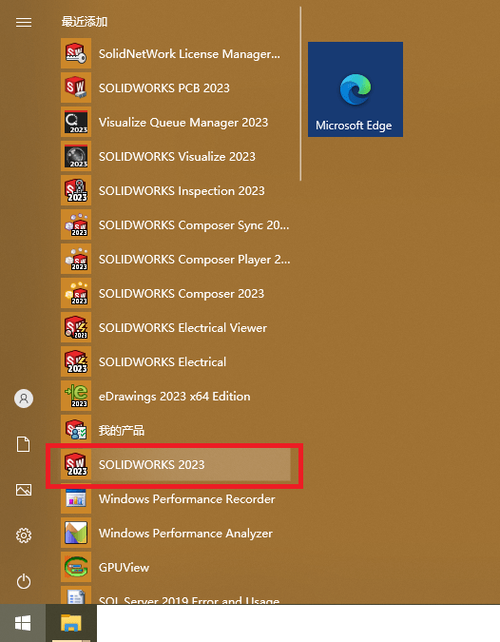The width and height of the screenshot is (500, 642).
Task: Launch eDrawings 2023 x64 Edition icon
Action: [x=76, y=396]
